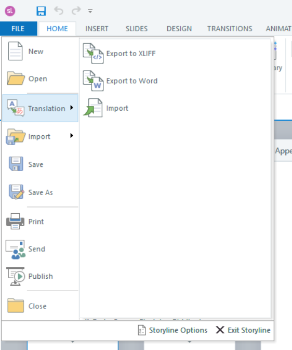Choose Close label in File menu
292x350 pixels.
point(37,306)
